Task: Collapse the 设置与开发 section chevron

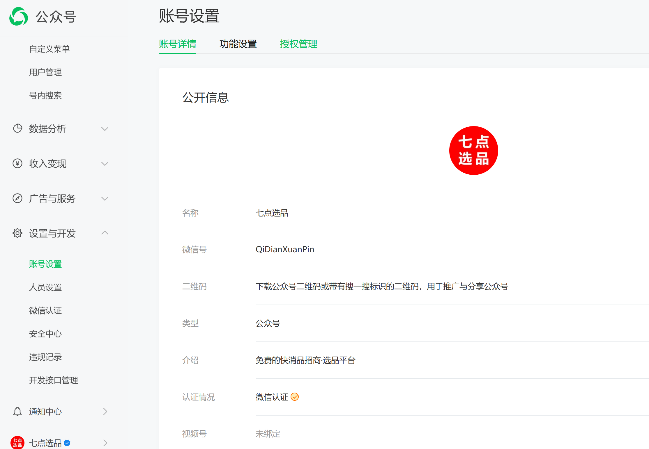Action: [x=105, y=233]
